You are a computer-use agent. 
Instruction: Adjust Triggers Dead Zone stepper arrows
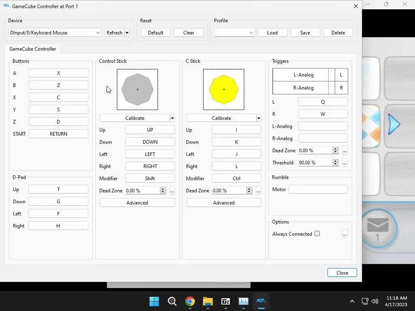point(336,151)
